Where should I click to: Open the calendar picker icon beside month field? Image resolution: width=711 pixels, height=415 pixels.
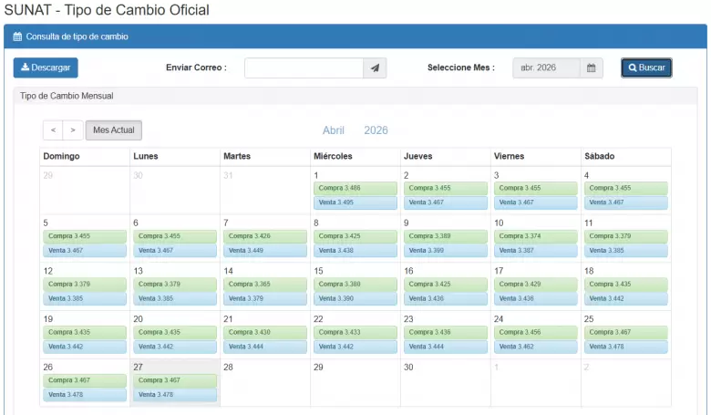point(592,68)
